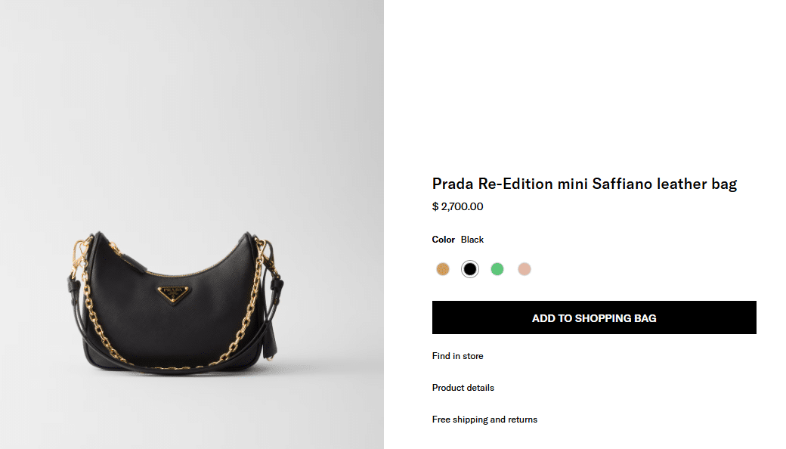Select the pale pink color swatch
The height and width of the screenshot is (449, 786).
pos(525,269)
